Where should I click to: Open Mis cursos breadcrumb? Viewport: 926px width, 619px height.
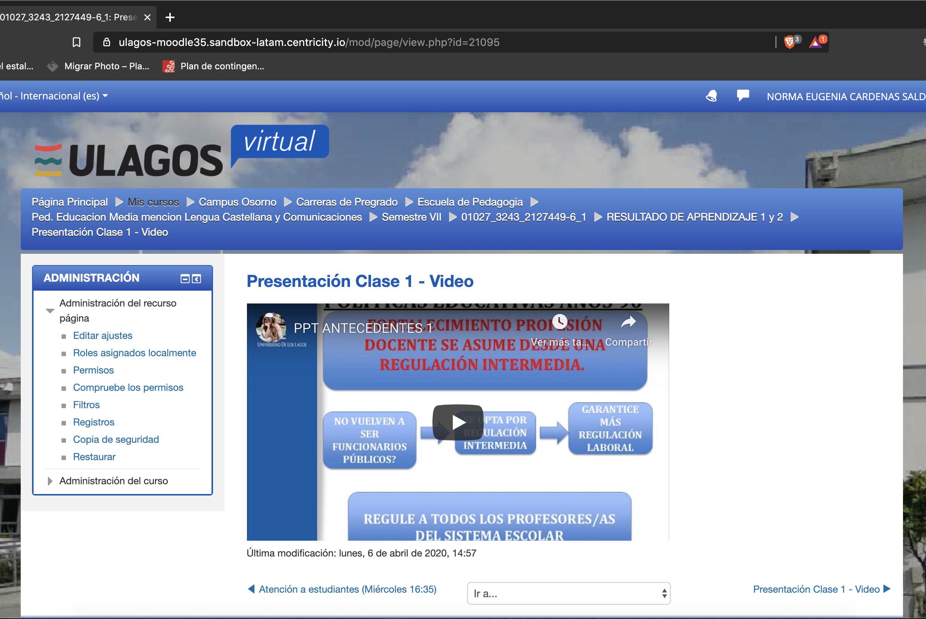[153, 202]
